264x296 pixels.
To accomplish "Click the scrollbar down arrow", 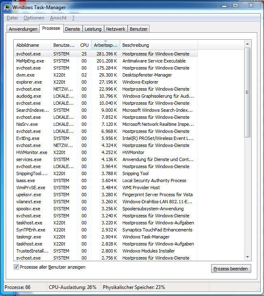I will (x=247, y=257).
